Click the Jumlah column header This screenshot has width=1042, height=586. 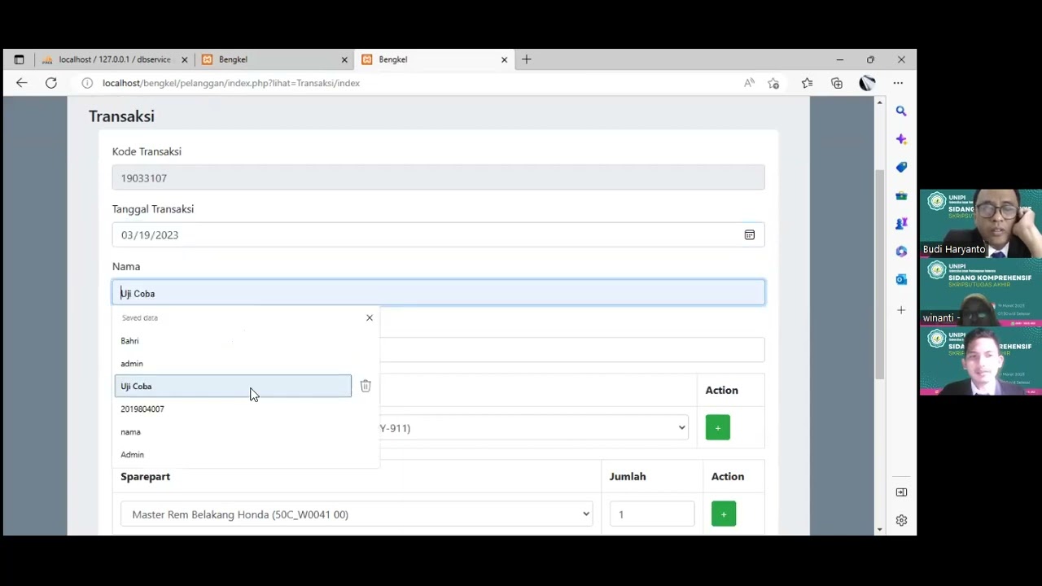(x=628, y=477)
